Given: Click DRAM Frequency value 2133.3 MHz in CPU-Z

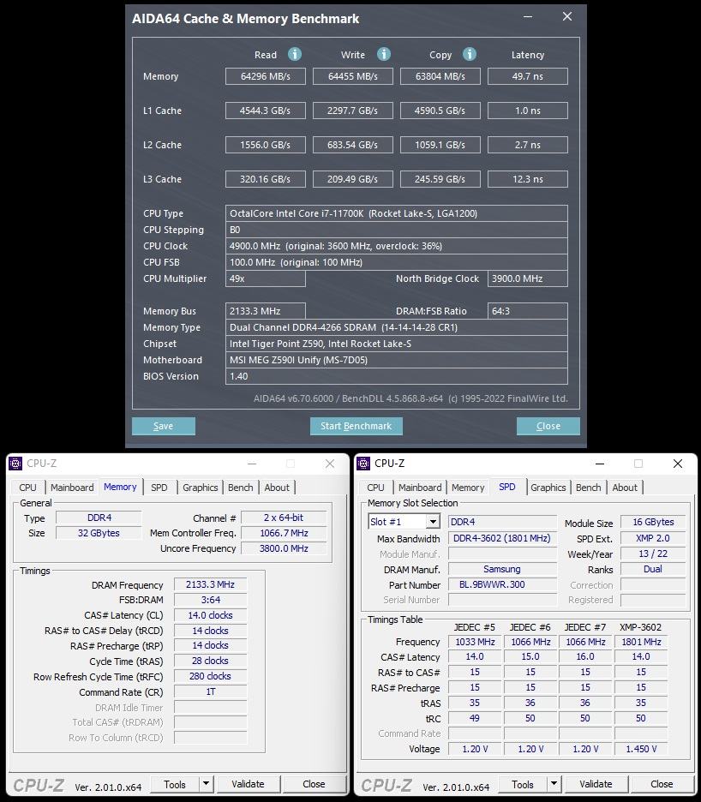Looking at the screenshot, I should click(210, 584).
